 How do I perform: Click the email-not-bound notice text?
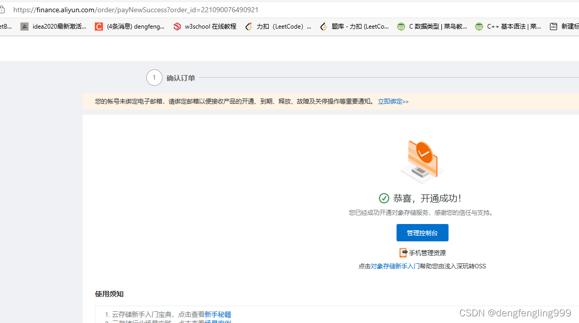coord(234,101)
